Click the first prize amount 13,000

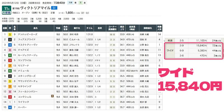click(x=24, y=19)
